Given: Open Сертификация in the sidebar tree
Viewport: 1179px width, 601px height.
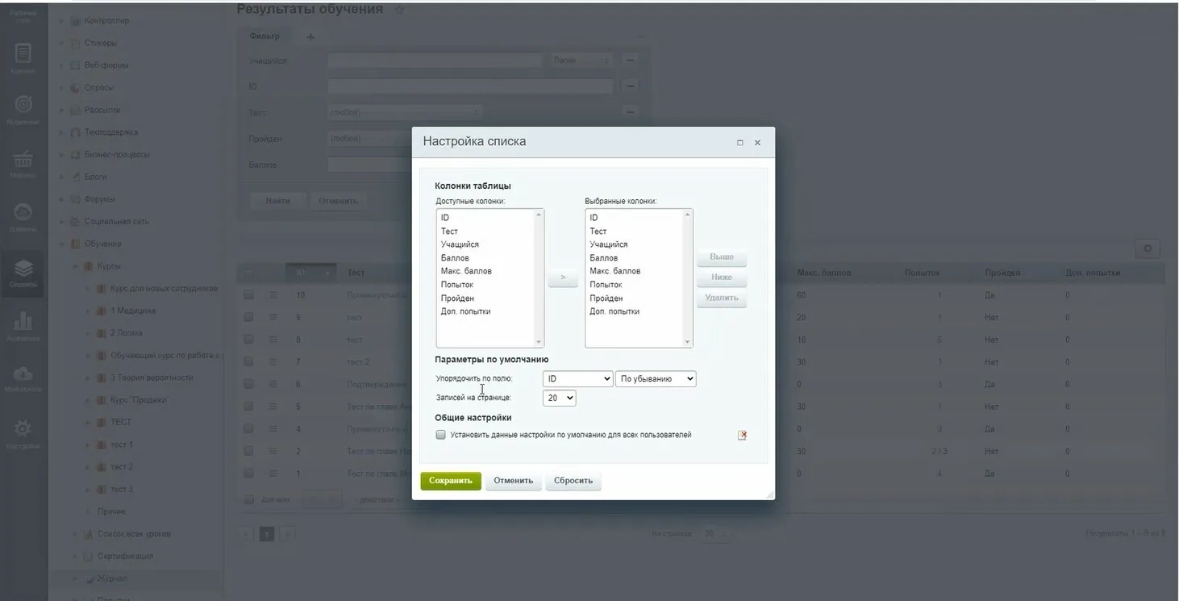Looking at the screenshot, I should (124, 557).
